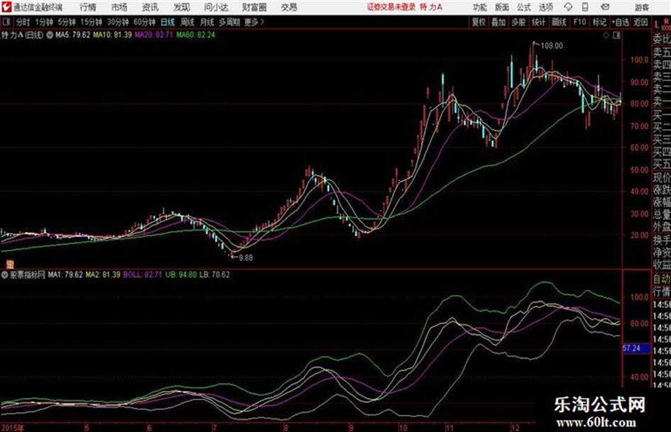Click the LB: 70.62 indicator label
Viewport: 671px width, 432px height.
[214, 275]
